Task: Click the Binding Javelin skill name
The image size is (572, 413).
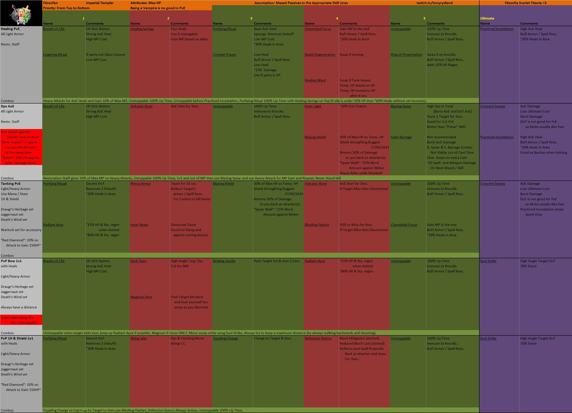Action: 224,261
